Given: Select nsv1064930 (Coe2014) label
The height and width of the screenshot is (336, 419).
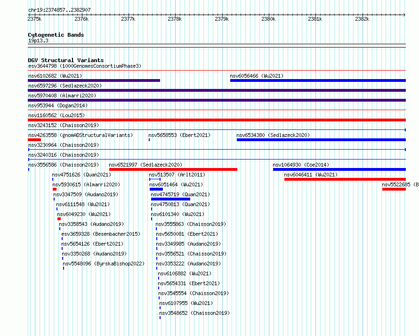Looking at the screenshot, I should point(301,165).
